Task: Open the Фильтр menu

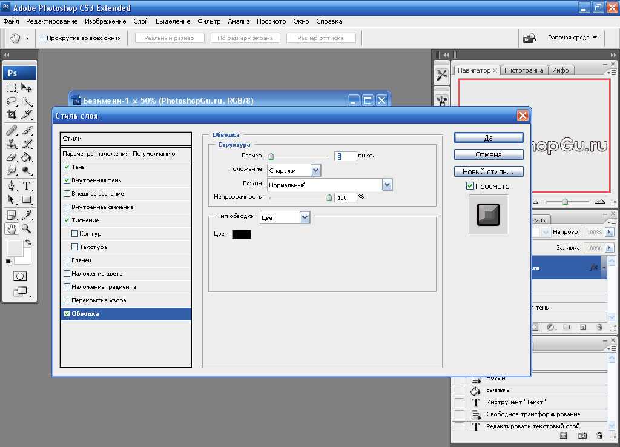Action: tap(209, 21)
